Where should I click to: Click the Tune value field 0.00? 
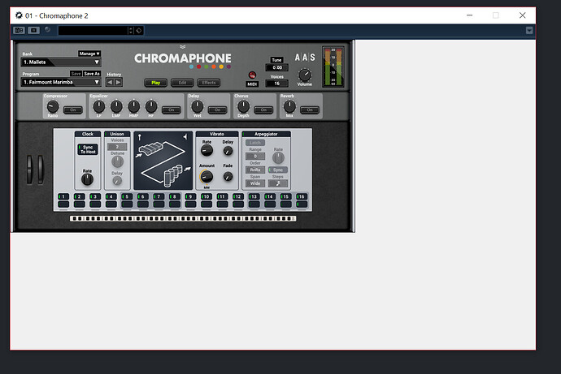point(277,67)
